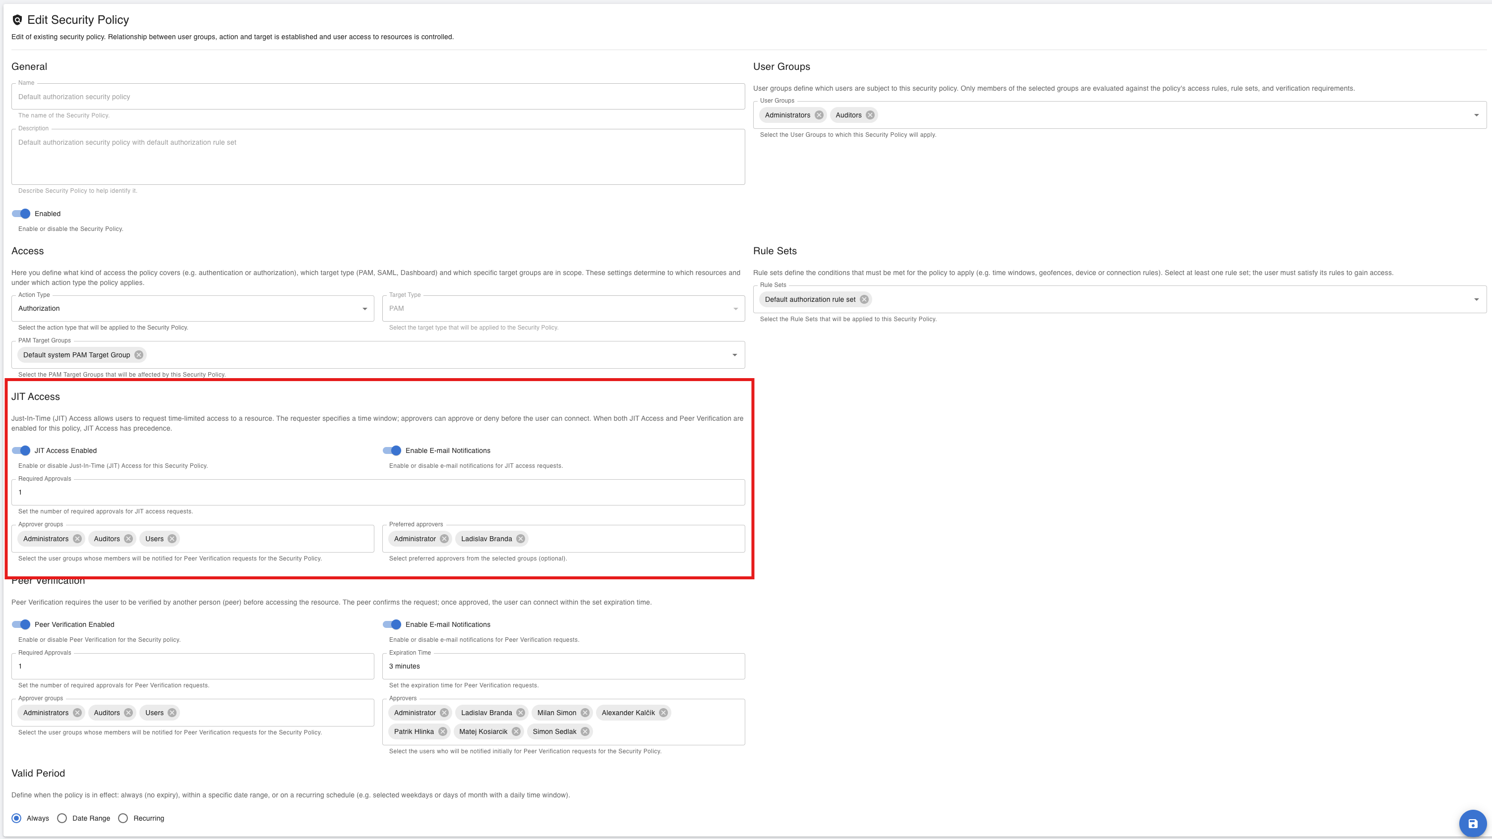This screenshot has width=1492, height=839.
Task: Remove Ladislav Branda from JIT Preferred approvers
Action: pos(521,539)
